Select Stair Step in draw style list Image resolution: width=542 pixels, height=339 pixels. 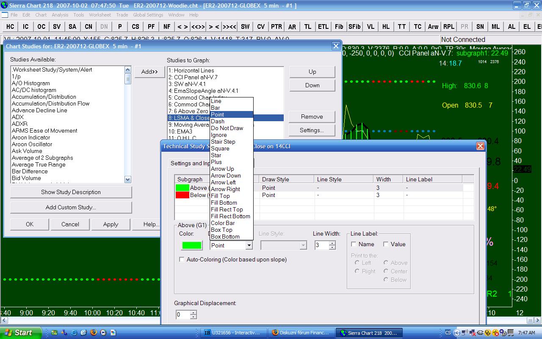(223, 142)
